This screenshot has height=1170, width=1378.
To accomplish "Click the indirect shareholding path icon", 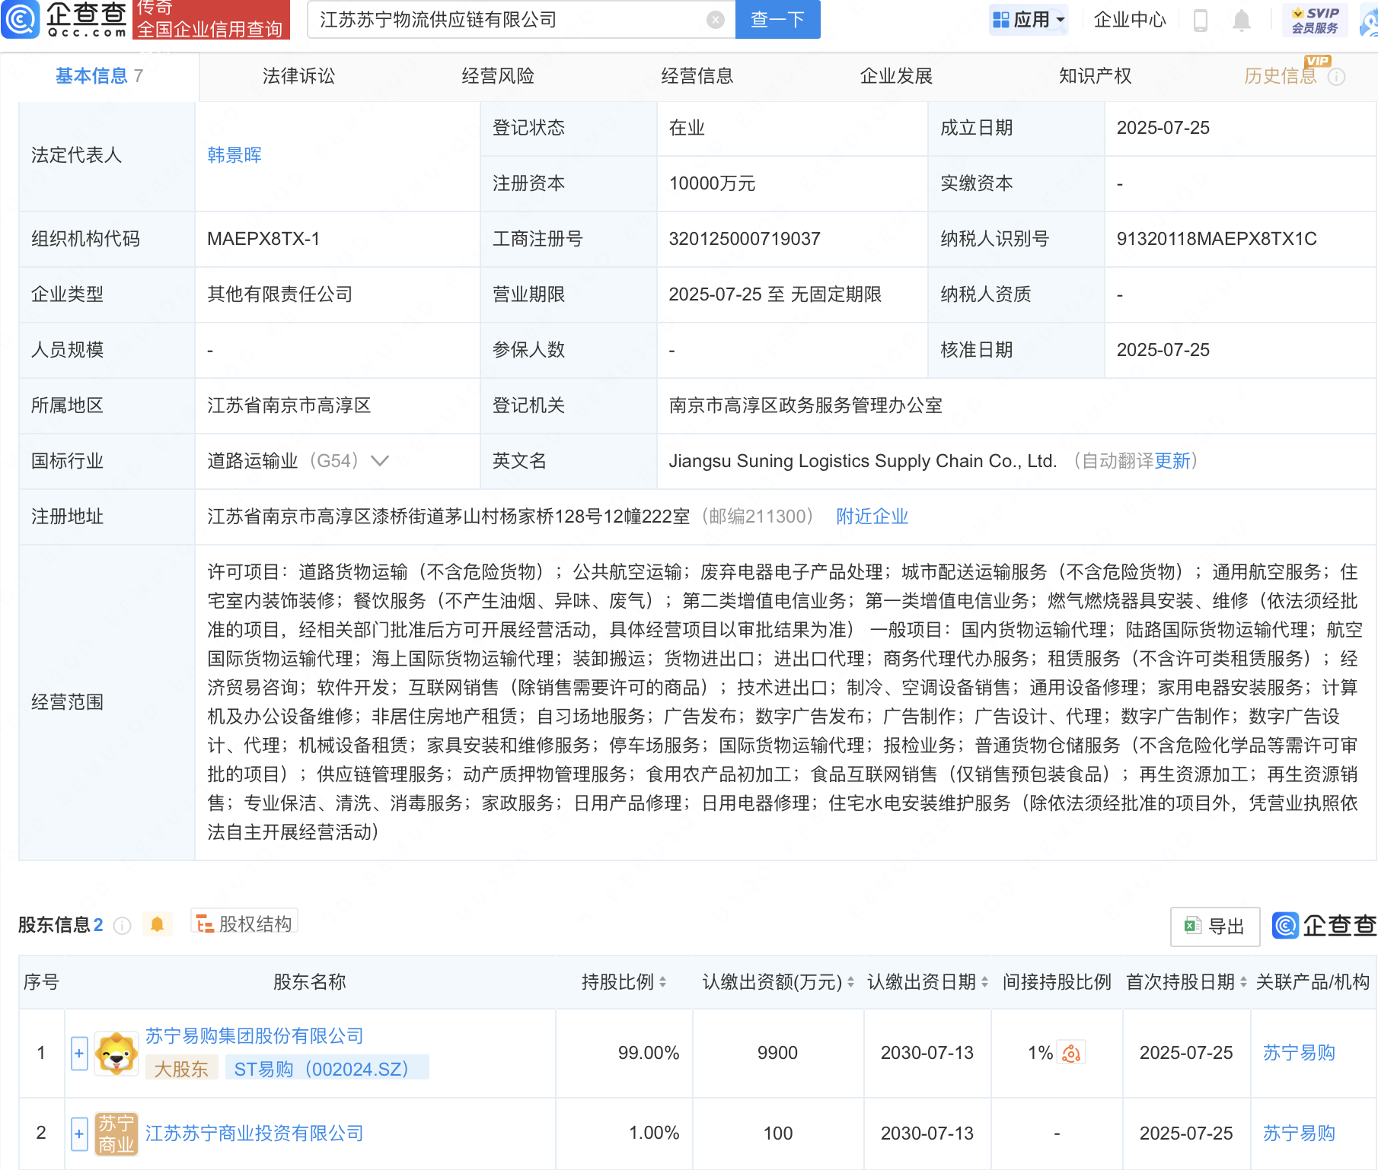I will (x=1072, y=1053).
